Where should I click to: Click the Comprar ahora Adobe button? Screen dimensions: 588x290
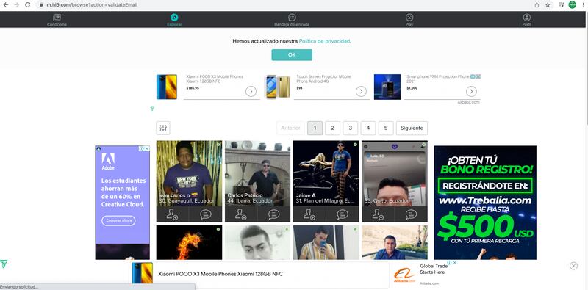pyautogui.click(x=118, y=221)
